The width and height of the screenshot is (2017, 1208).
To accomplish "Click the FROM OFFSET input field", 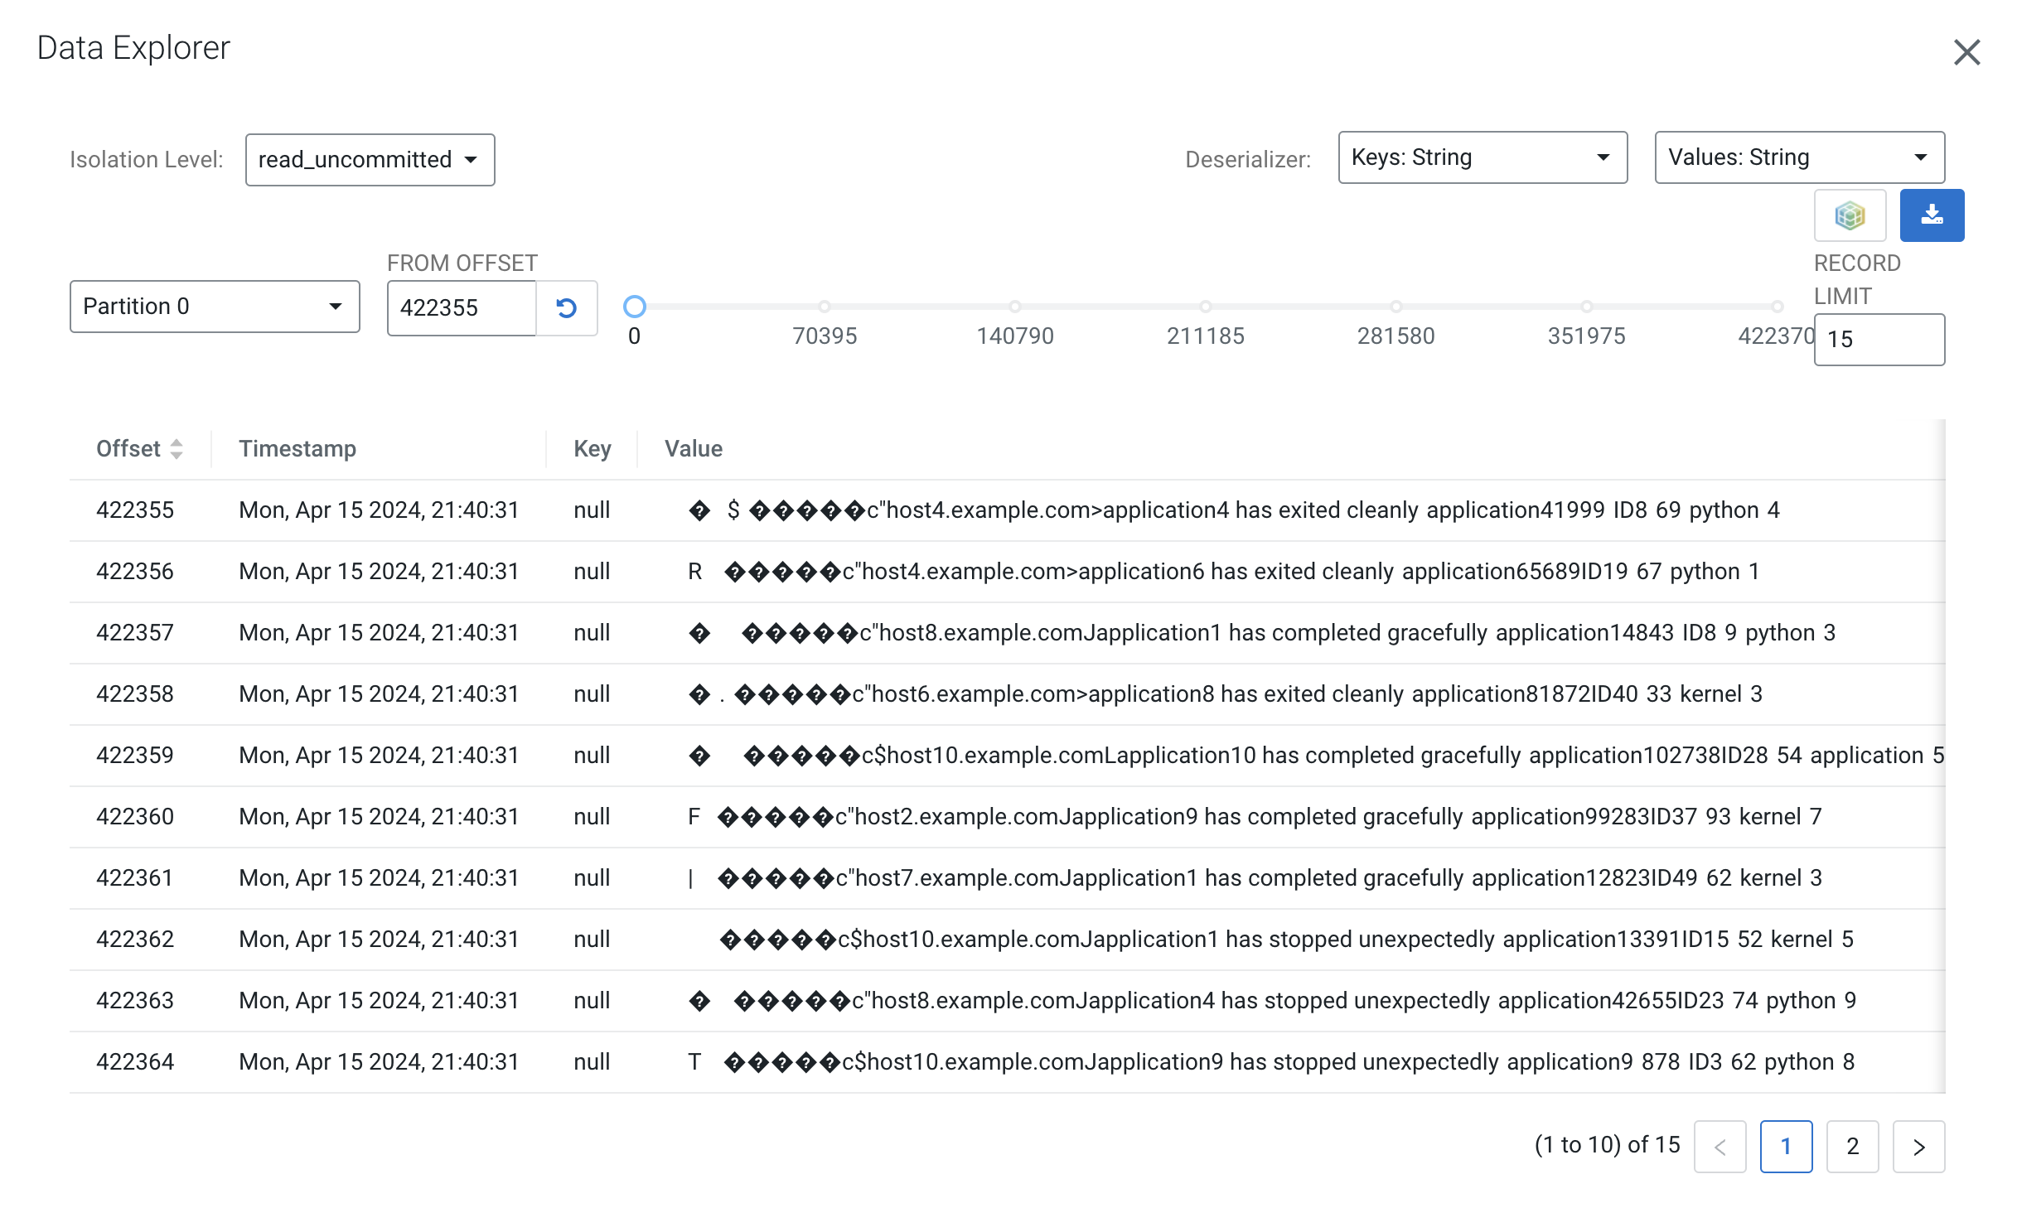I will [x=461, y=308].
